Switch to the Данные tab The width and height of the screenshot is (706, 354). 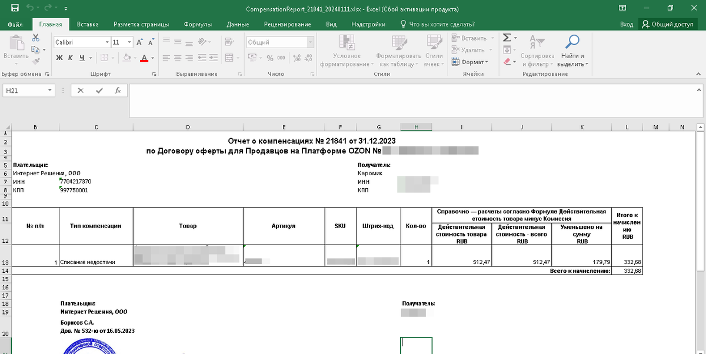click(x=238, y=24)
